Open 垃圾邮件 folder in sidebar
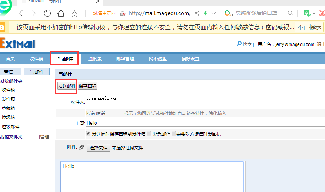Screen dimensions: 325x192 pyautogui.click(x=11, y=127)
